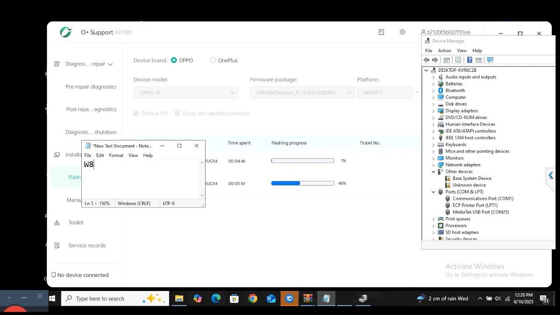Open Device Manager's View menu
This screenshot has height=315, width=560.
pos(462,51)
